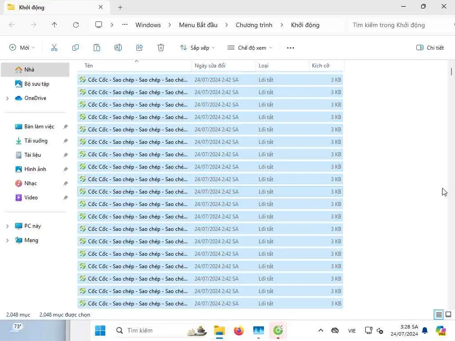Screen dimensions: 455x341
Task: Navigate to Chương trình breadcrumb
Action: [x=254, y=25]
